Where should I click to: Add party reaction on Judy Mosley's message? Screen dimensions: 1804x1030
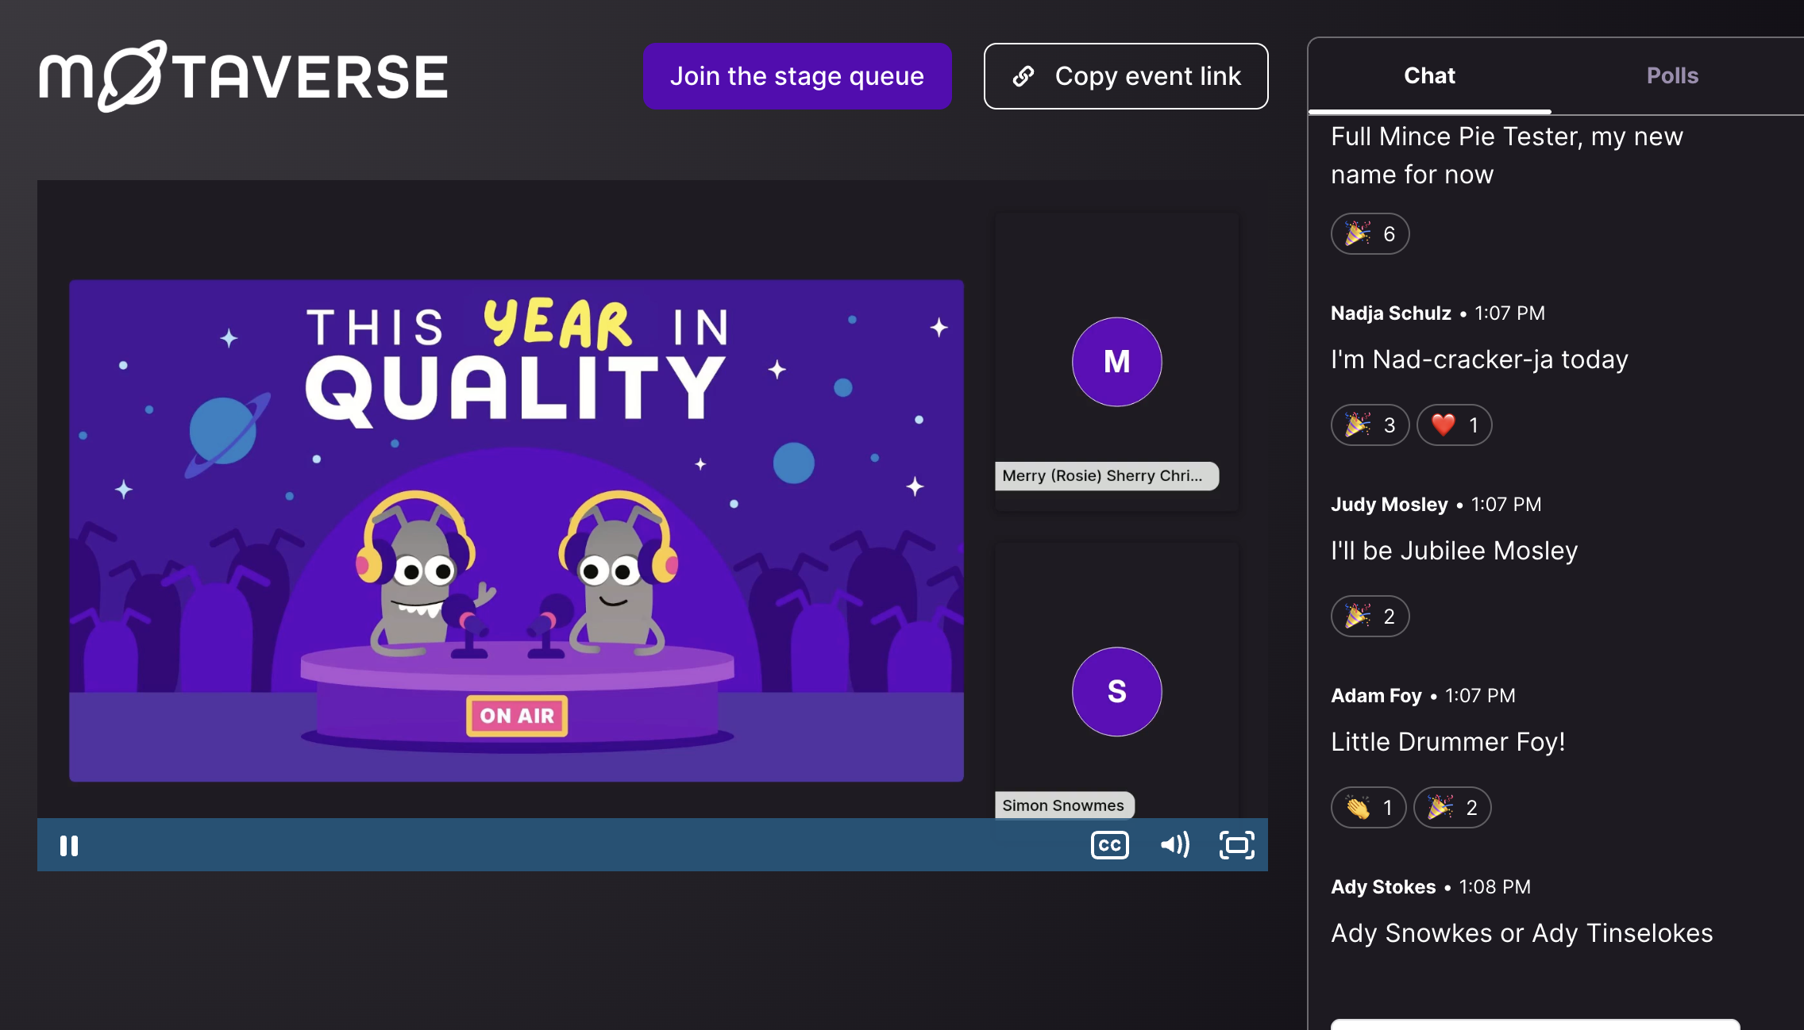[1369, 616]
